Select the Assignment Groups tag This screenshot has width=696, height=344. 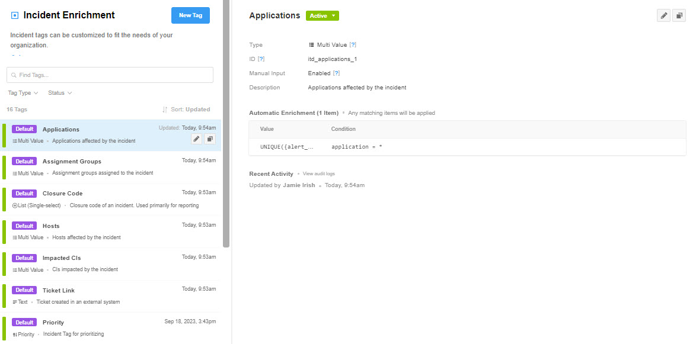coord(72,162)
